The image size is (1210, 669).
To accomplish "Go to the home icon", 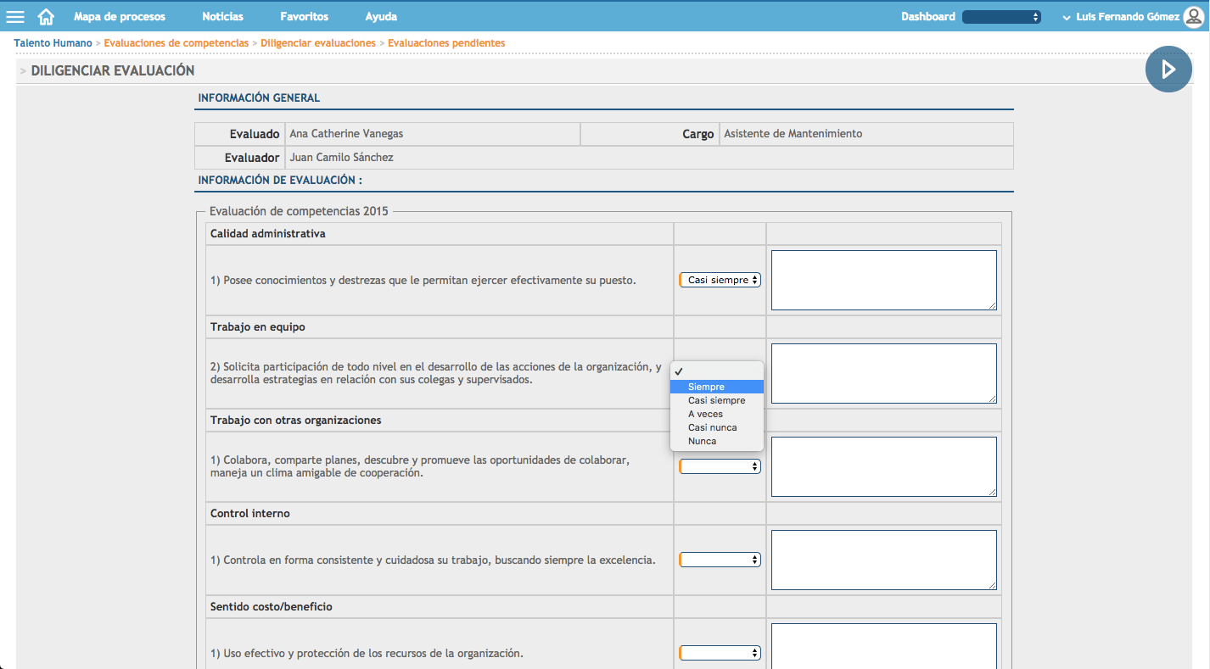I will [47, 16].
